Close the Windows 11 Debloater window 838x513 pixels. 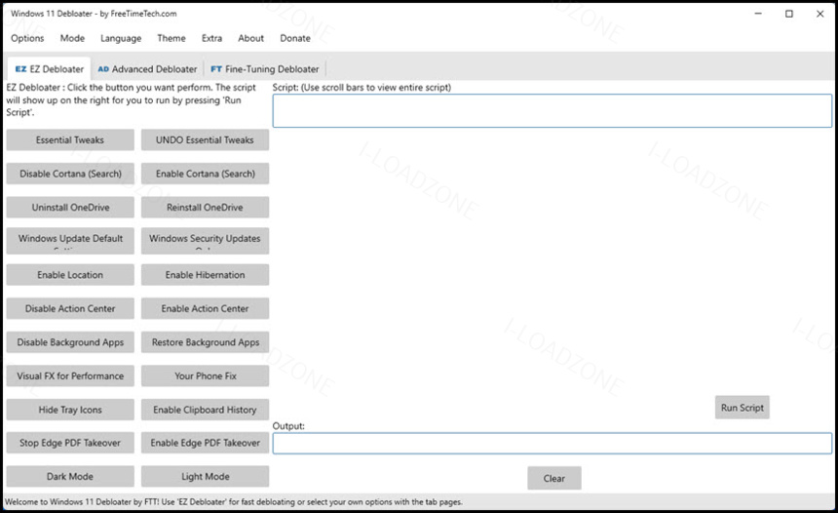click(819, 14)
